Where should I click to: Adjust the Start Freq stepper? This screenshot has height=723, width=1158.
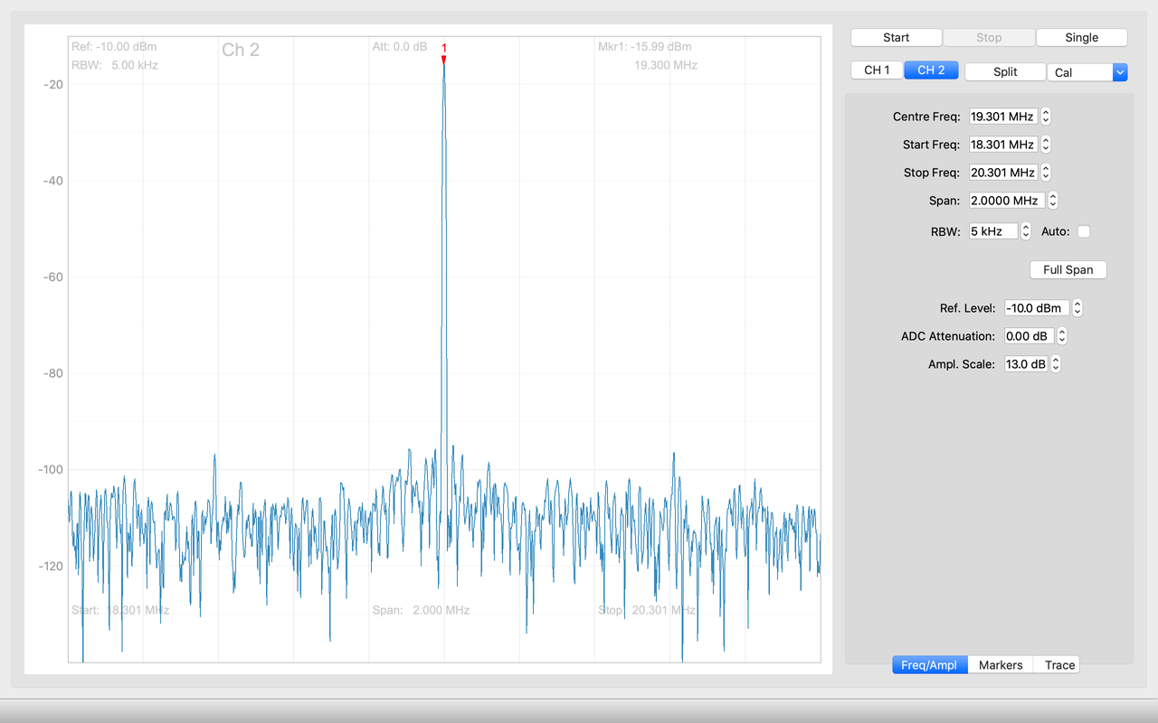[1046, 145]
